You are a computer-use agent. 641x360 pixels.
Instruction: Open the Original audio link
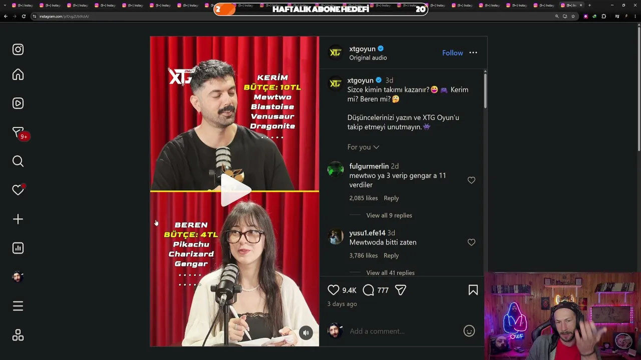(368, 57)
